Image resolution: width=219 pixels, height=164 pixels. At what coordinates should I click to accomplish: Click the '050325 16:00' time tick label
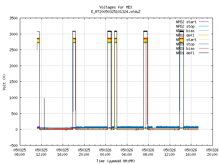[x=62, y=152]
